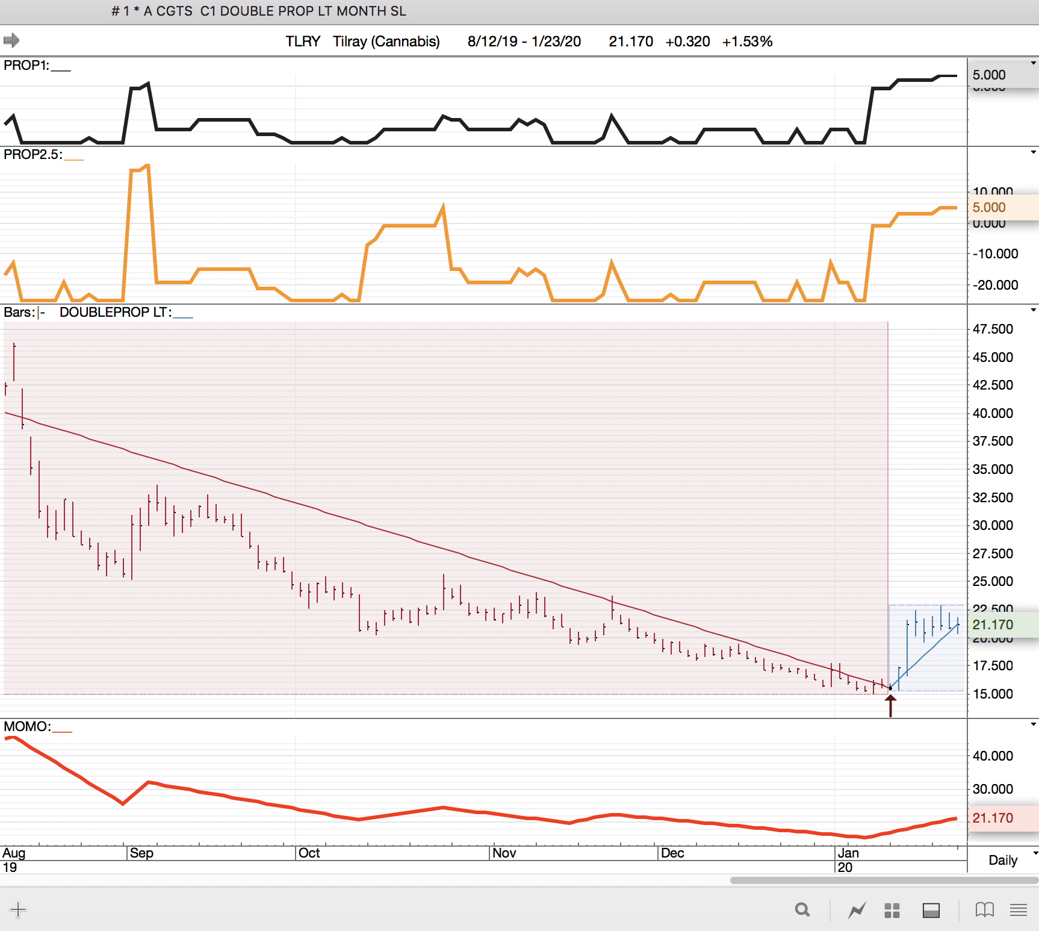1039x931 pixels.
Task: Click the 47.500 price axis label
Action: 993,329
